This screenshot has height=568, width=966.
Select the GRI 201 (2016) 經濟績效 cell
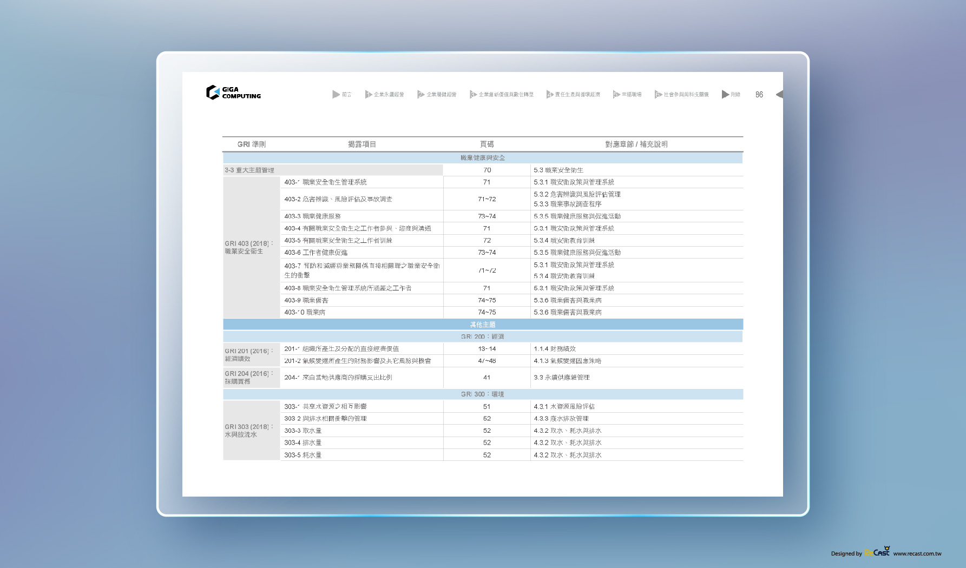click(x=251, y=354)
